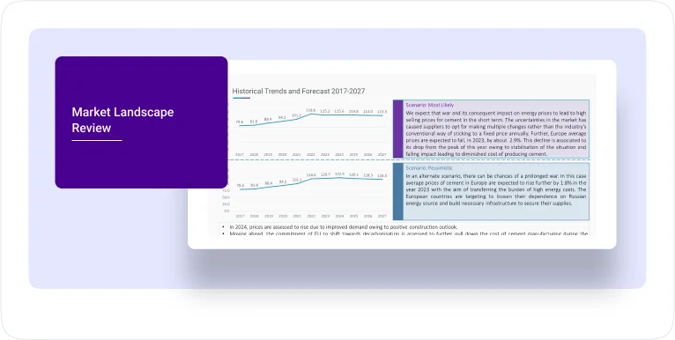
Task: Click the "Scenario: Most Likely" heading
Action: (x=430, y=105)
